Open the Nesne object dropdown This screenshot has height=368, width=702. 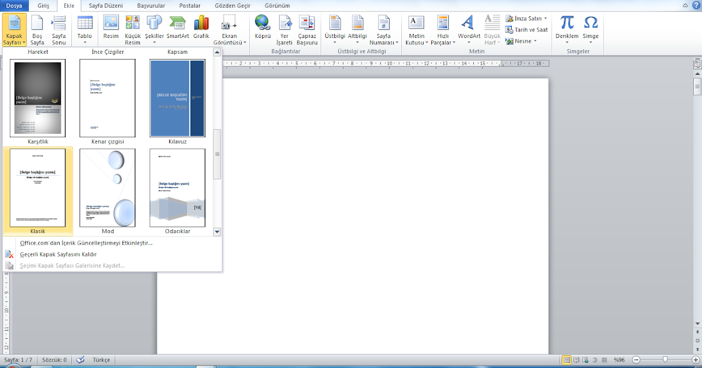(522, 41)
